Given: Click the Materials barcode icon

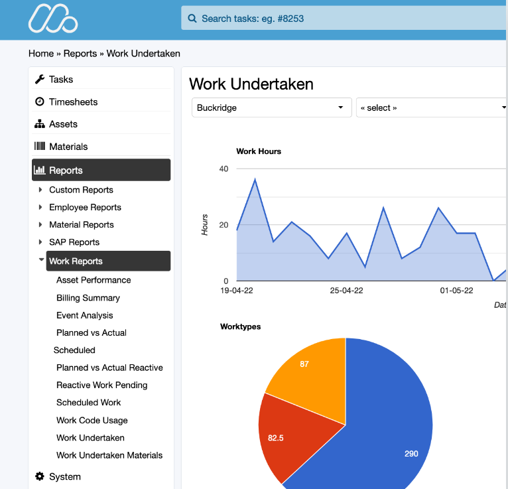Looking at the screenshot, I should (x=40, y=146).
